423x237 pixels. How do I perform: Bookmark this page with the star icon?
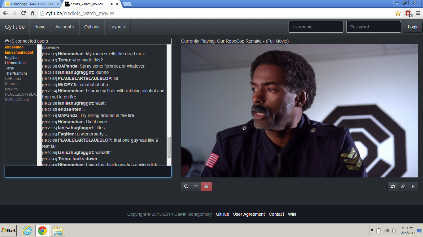coord(398,13)
